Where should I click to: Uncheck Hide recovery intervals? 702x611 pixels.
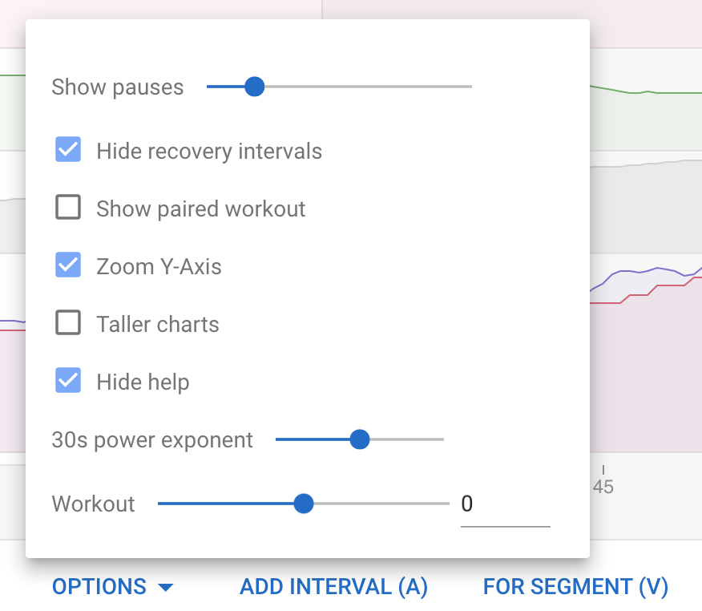tap(68, 149)
